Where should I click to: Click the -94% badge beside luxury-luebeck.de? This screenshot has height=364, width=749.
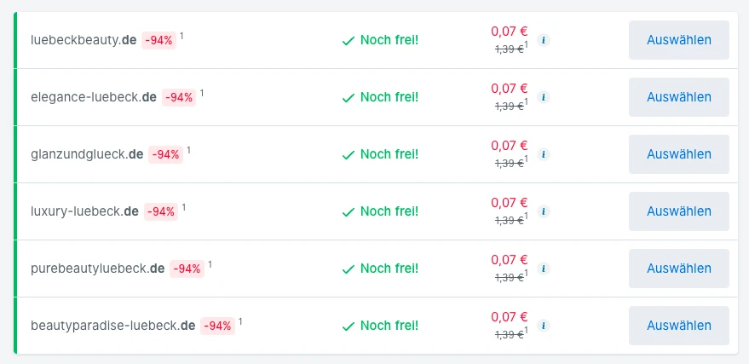point(160,211)
